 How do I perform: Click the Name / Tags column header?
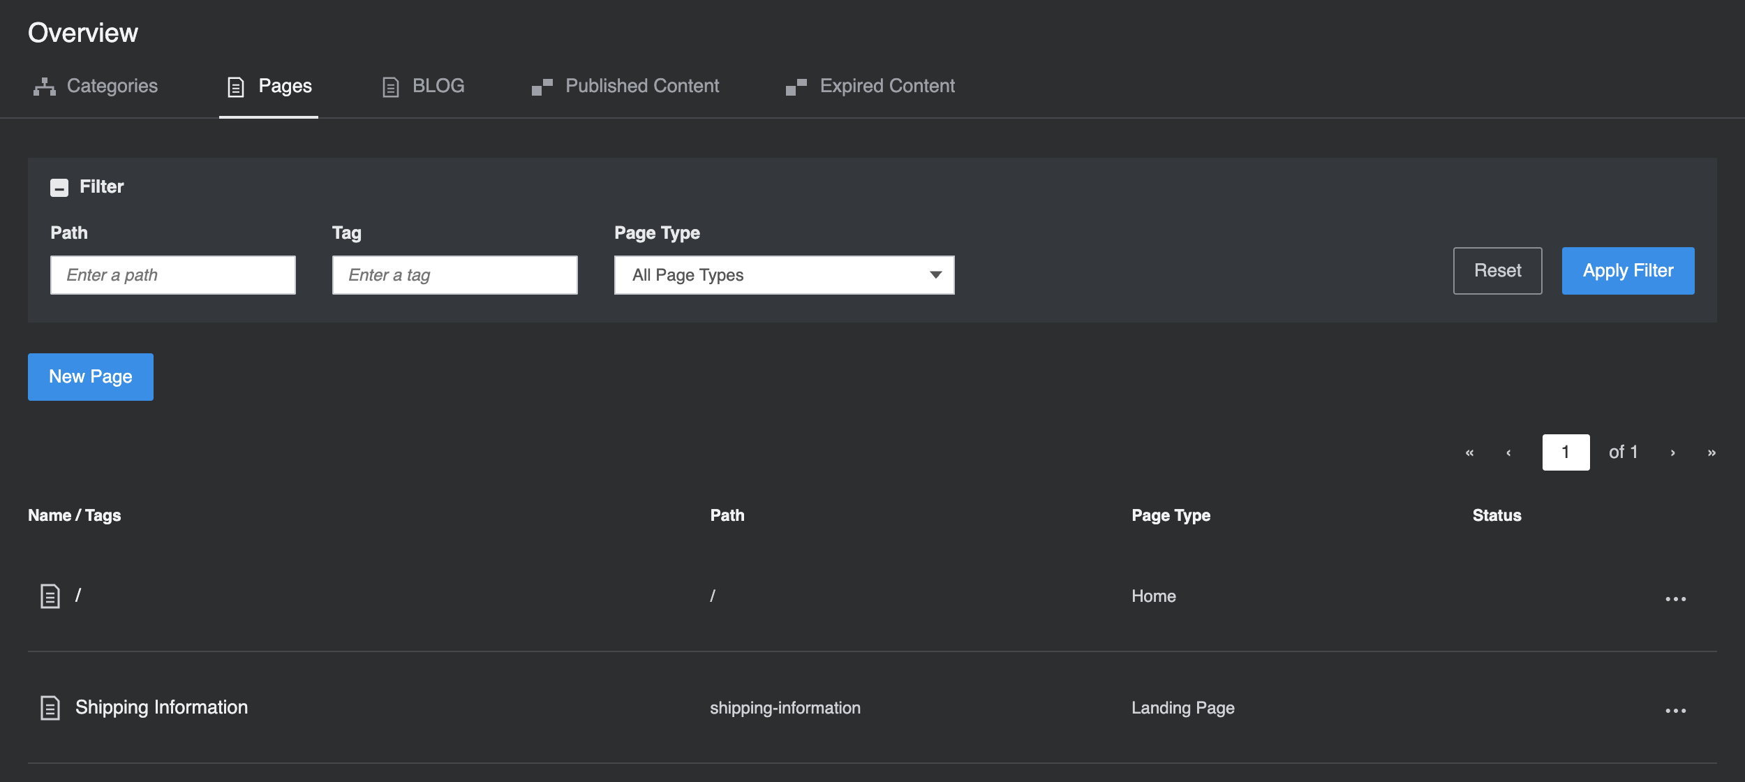(x=75, y=515)
